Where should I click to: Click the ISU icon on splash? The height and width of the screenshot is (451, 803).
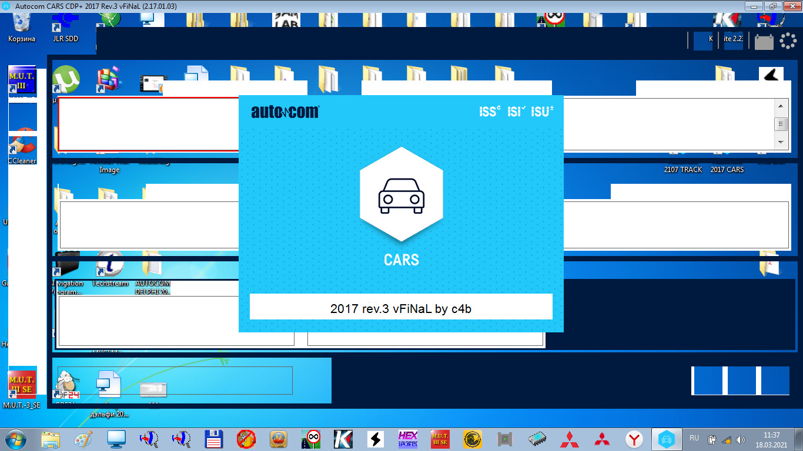[x=543, y=111]
